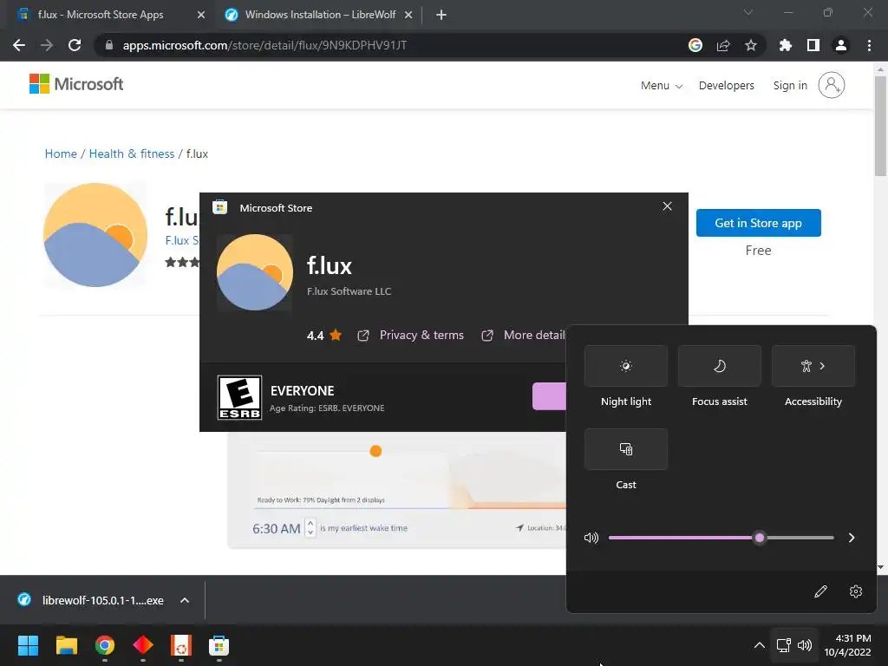Open Accessibility quick settings submenu
888x666 pixels.
[x=813, y=366]
